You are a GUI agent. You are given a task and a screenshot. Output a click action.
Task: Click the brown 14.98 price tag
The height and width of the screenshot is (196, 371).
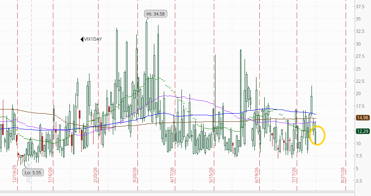[x=362, y=118]
